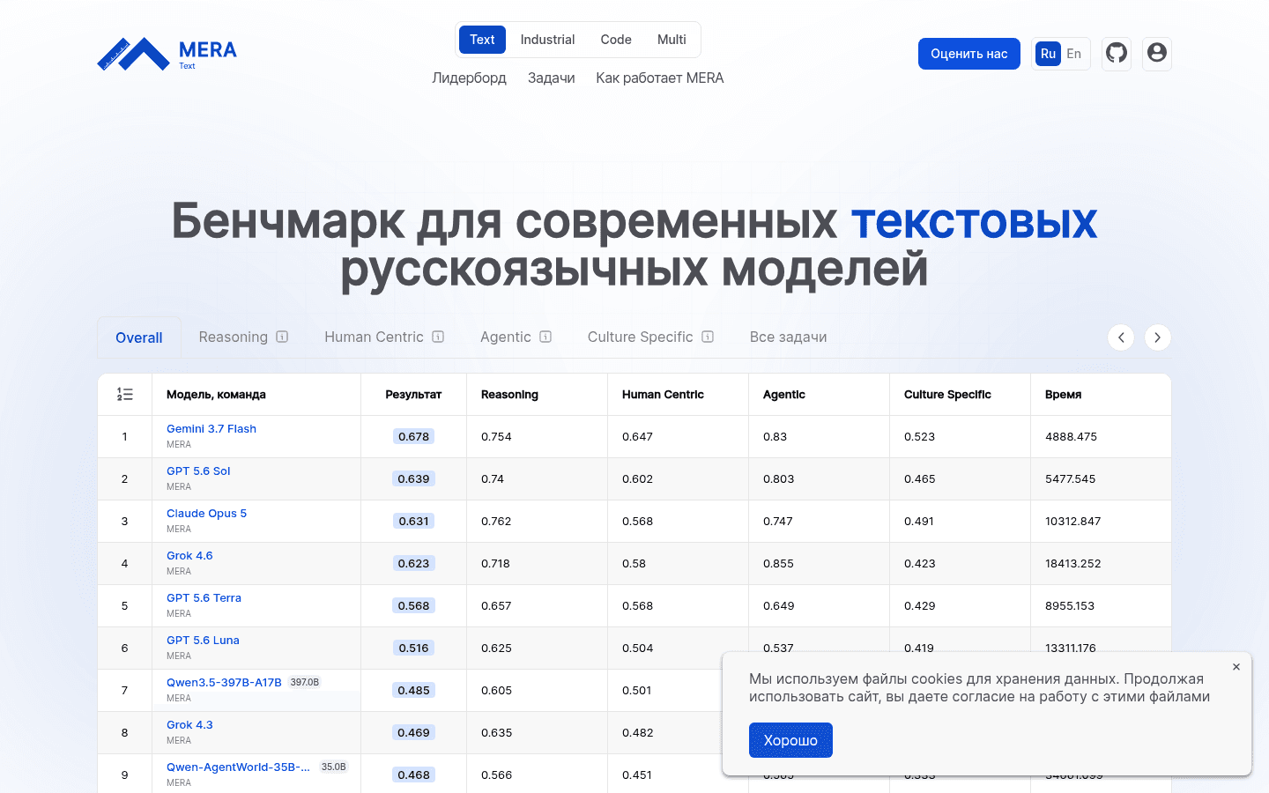Open the Gemini 3.7 Flash model link
Image resolution: width=1269 pixels, height=793 pixels.
(211, 429)
